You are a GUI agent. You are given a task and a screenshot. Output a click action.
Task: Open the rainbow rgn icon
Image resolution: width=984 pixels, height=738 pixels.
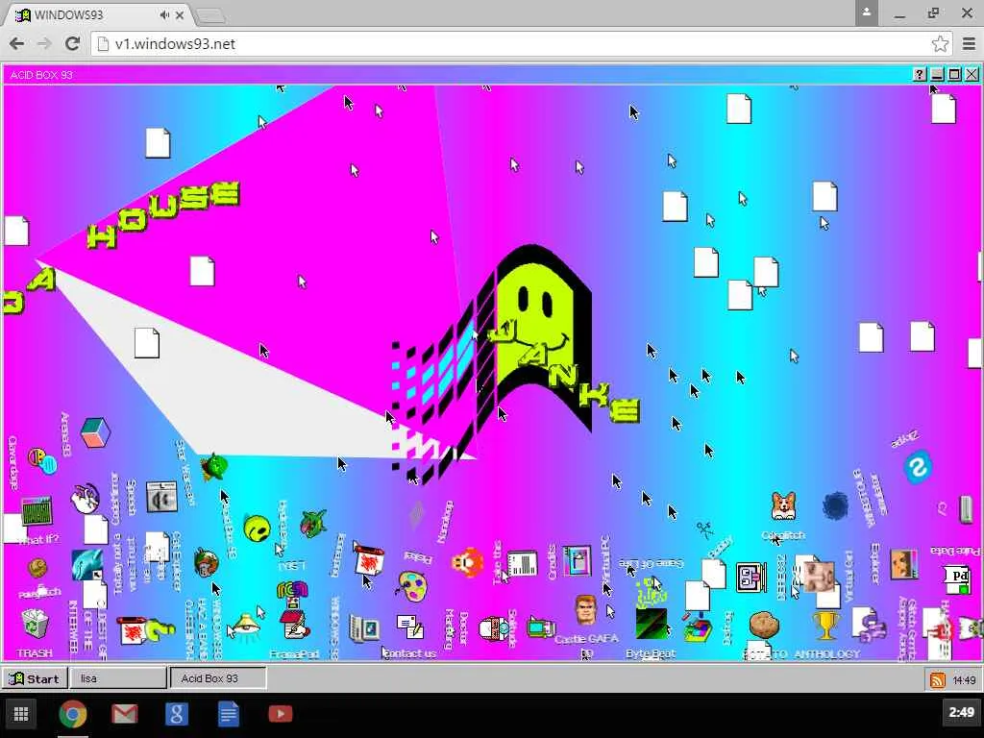click(x=292, y=590)
